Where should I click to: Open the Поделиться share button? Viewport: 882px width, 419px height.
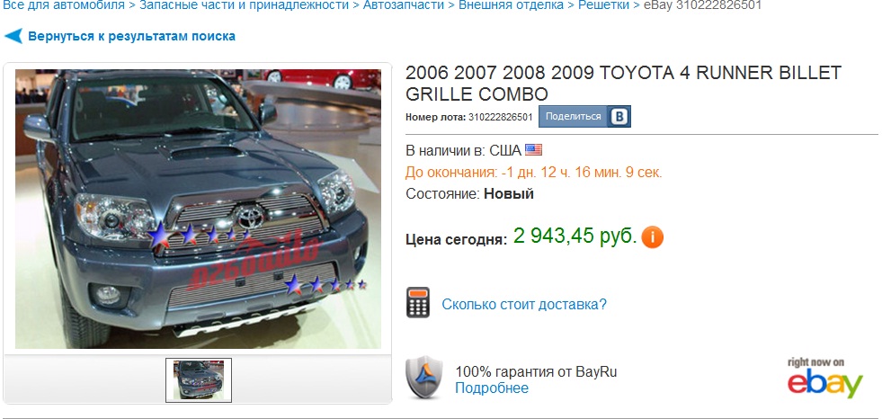pos(574,116)
